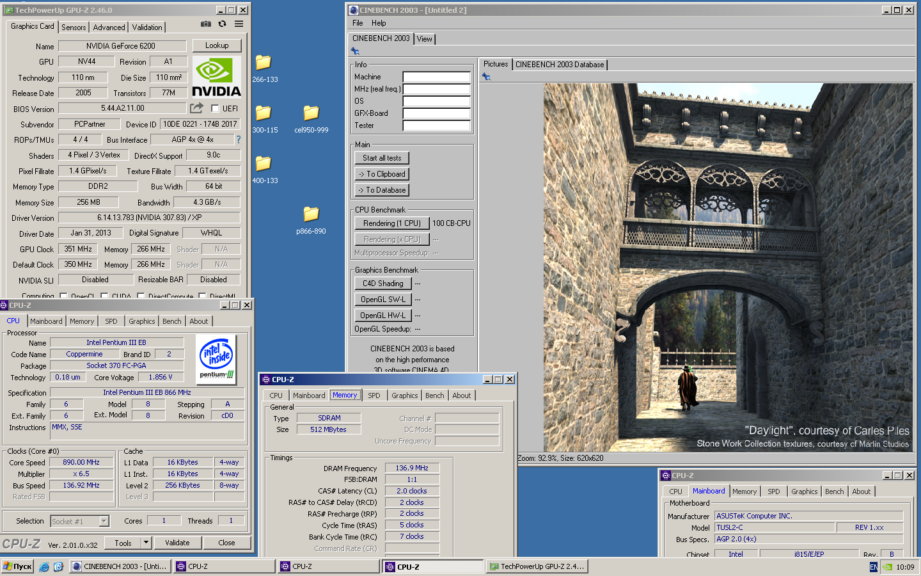Click Start all tests button
This screenshot has height=576, width=921.
[x=382, y=158]
